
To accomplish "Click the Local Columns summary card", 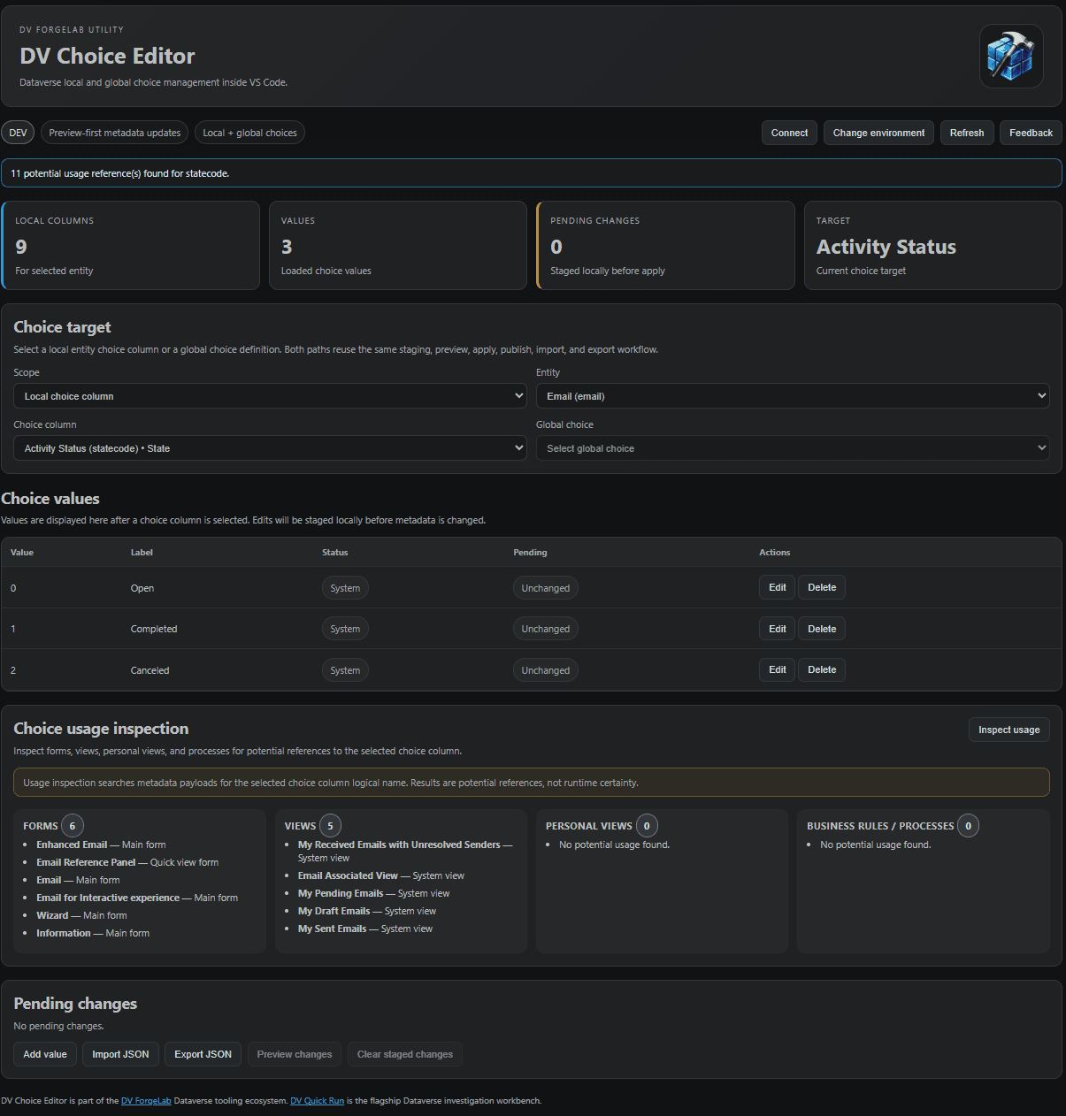I will coord(130,245).
